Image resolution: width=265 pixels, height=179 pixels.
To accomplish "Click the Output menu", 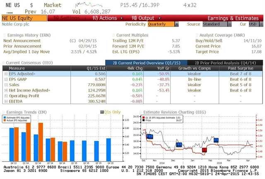I will pyautogui.click(x=142, y=18).
